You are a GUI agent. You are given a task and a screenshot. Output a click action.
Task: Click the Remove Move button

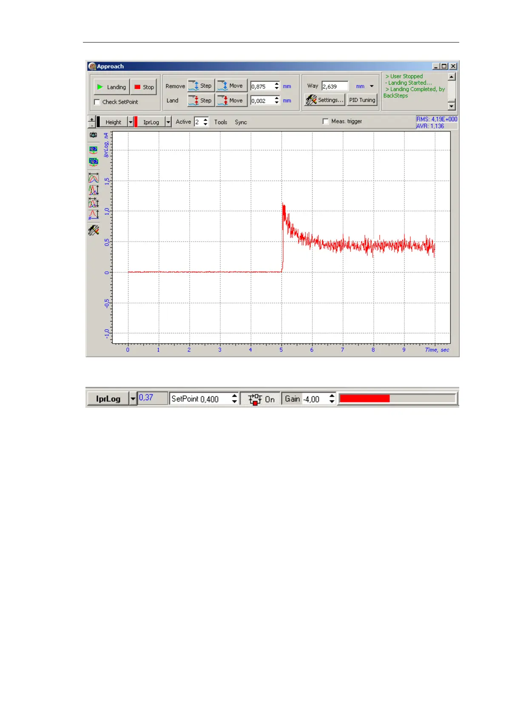(x=231, y=85)
